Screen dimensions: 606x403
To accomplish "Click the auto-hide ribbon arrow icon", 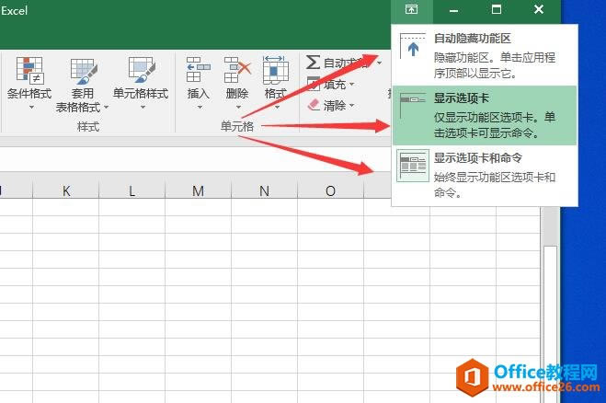I will (x=413, y=46).
